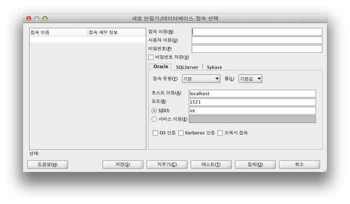The image size is (350, 204).
Task: Click the green zoom window button
Action: click(45, 18)
